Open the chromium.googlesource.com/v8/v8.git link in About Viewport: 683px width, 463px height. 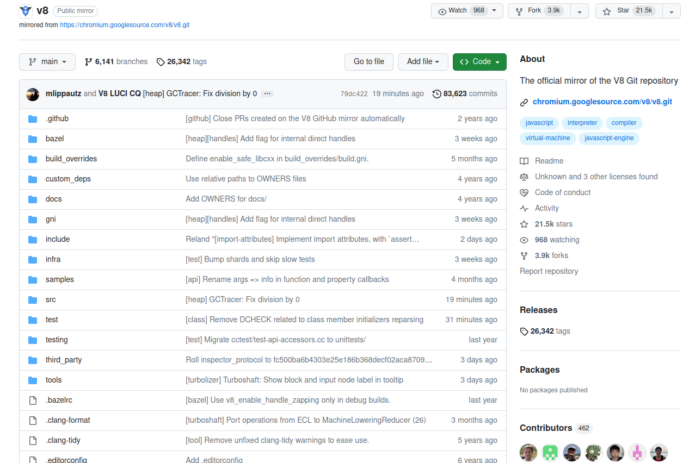coord(602,102)
